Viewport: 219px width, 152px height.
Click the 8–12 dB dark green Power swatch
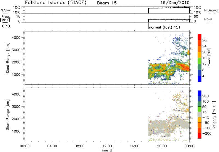[200, 67]
